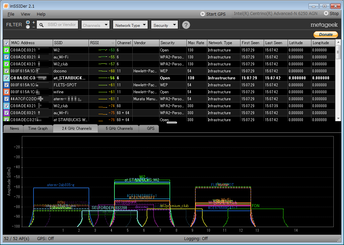Open the View menu
Viewport: 344px width, 245px height.
pos(25,14)
